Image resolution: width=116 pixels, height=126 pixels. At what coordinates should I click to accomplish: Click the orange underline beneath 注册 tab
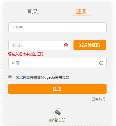point(81,15)
